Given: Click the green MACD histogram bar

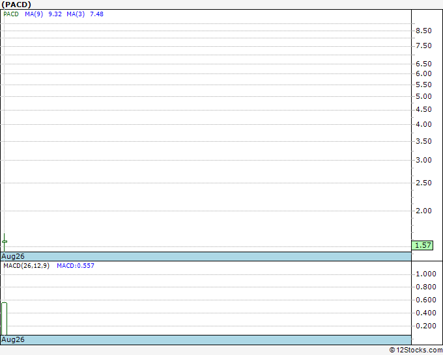Looking at the screenshot, I should click(5, 319).
